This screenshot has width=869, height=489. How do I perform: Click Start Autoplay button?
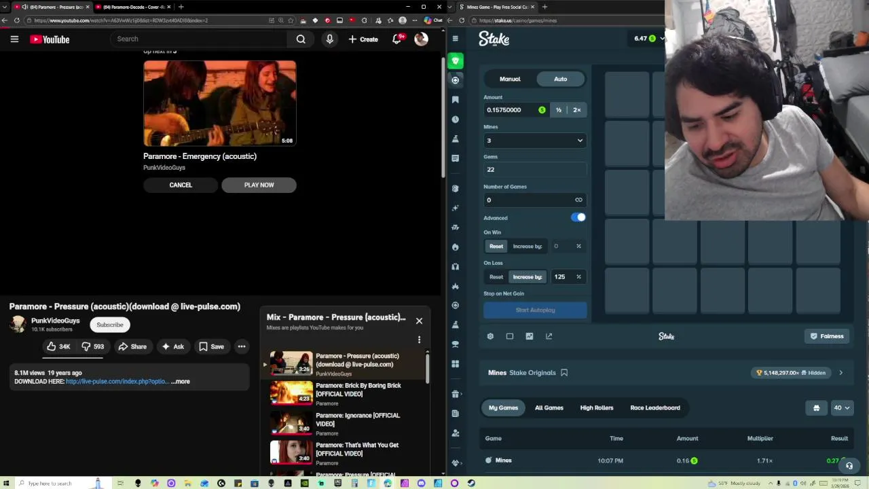pyautogui.click(x=535, y=310)
